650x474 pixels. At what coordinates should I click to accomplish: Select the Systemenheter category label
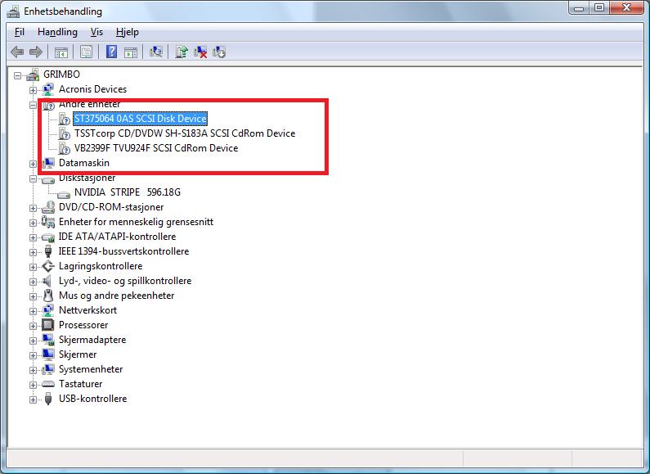point(91,369)
